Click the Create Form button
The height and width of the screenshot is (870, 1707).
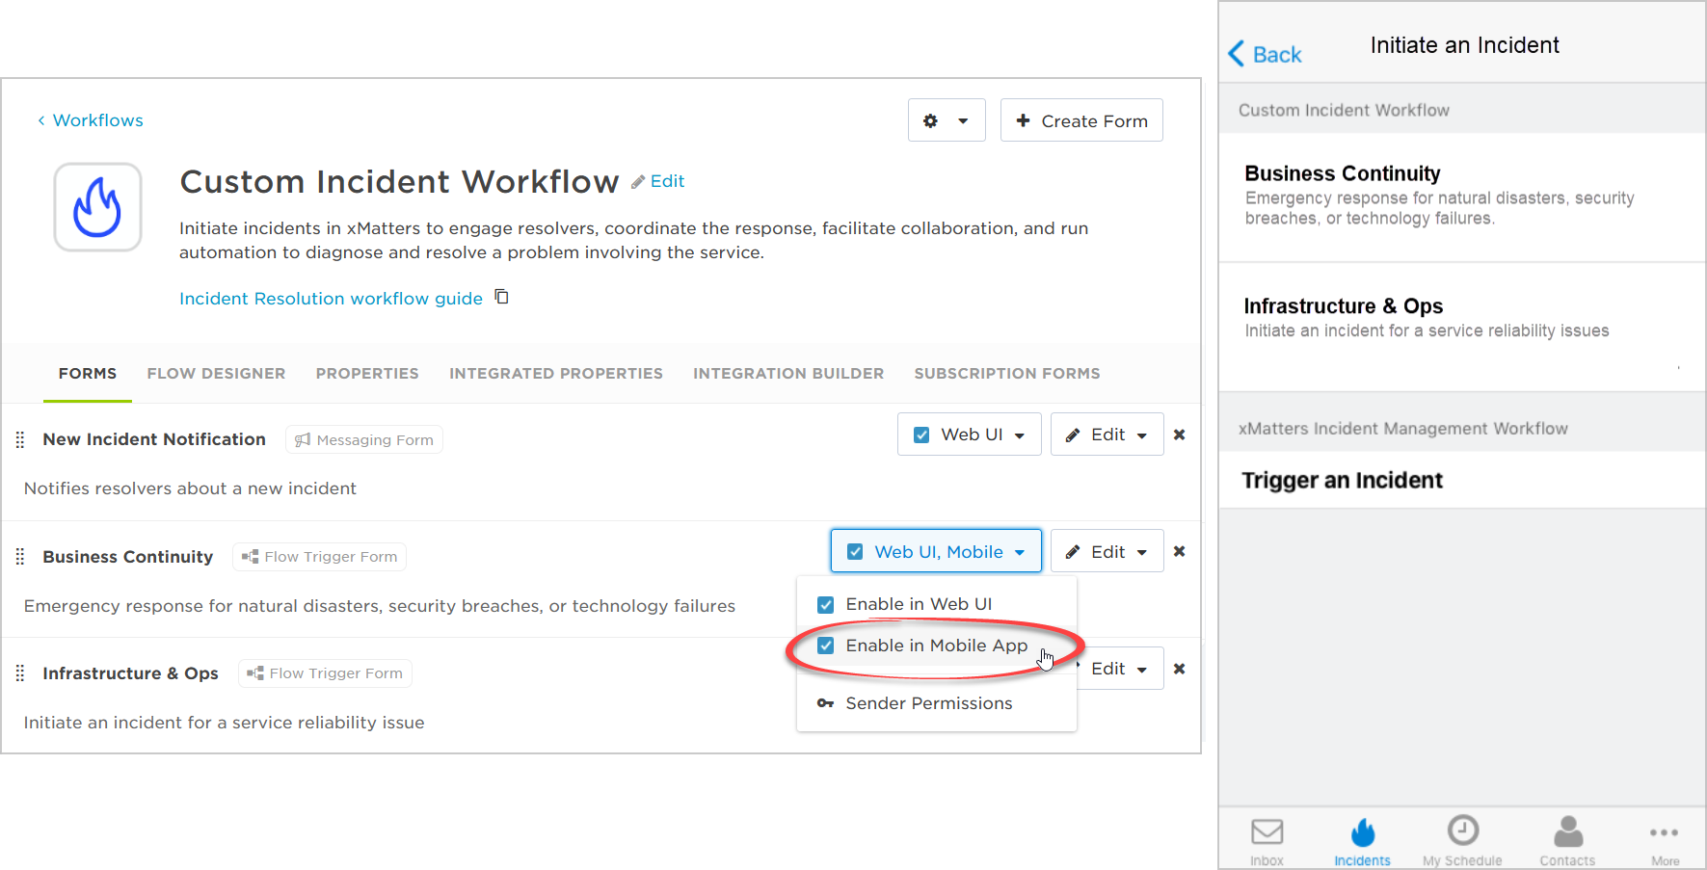[1081, 120]
